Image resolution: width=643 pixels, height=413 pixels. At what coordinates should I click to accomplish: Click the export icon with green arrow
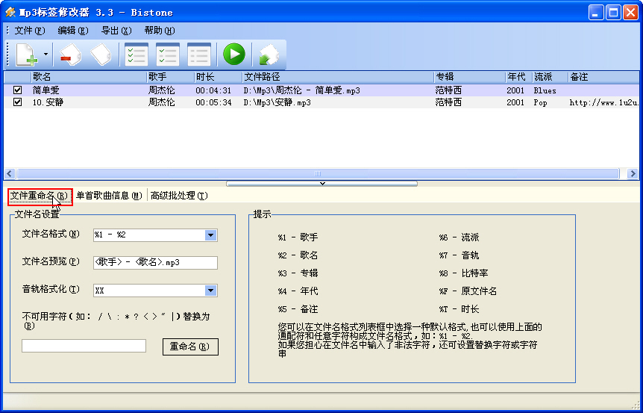pos(268,55)
